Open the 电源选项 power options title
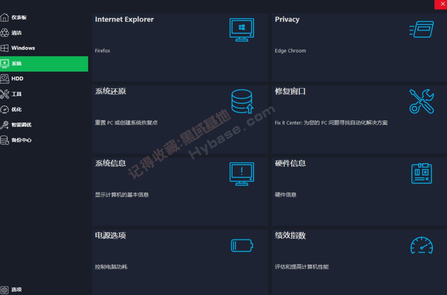 point(110,236)
